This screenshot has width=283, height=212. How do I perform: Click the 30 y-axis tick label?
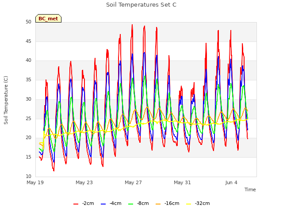click(28, 99)
